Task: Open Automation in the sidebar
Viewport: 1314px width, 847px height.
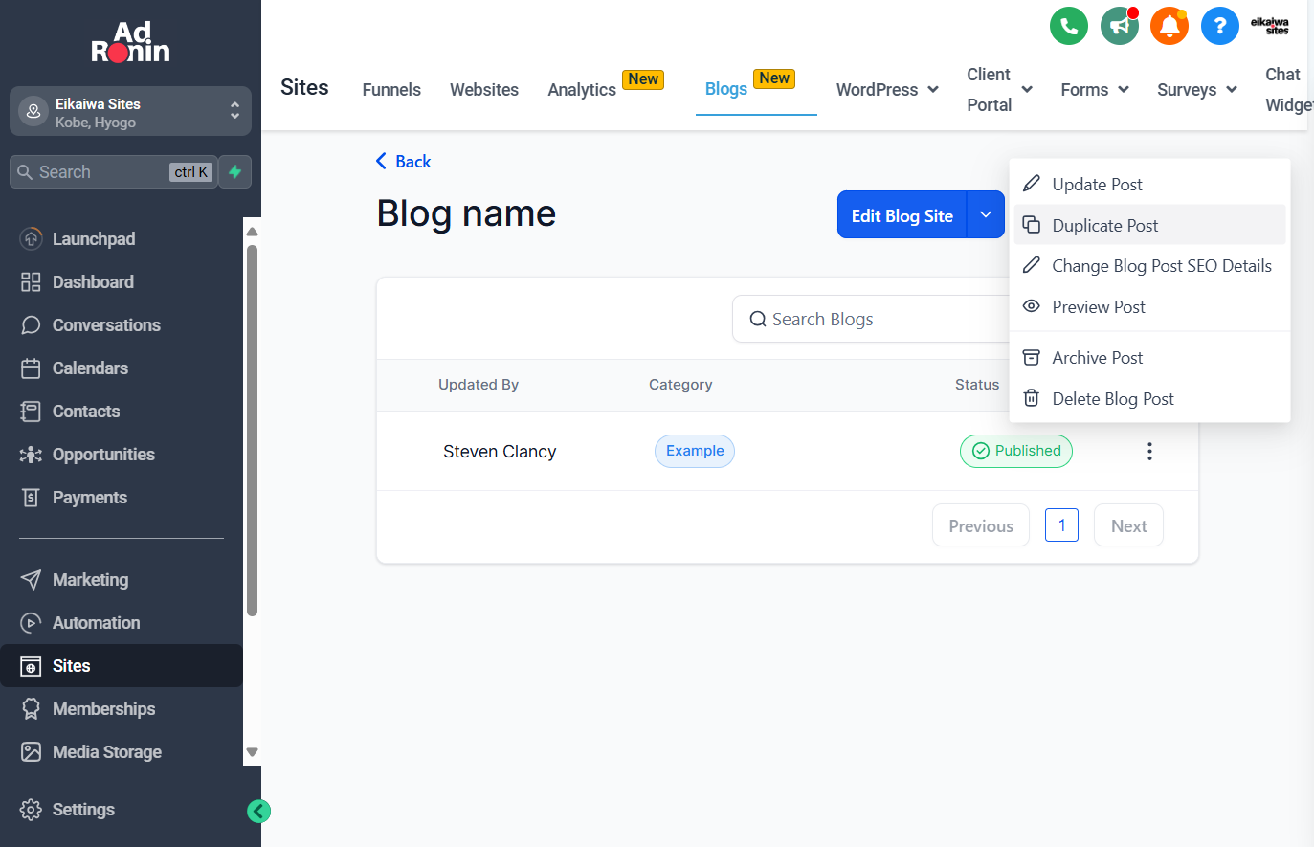Action: tap(96, 623)
